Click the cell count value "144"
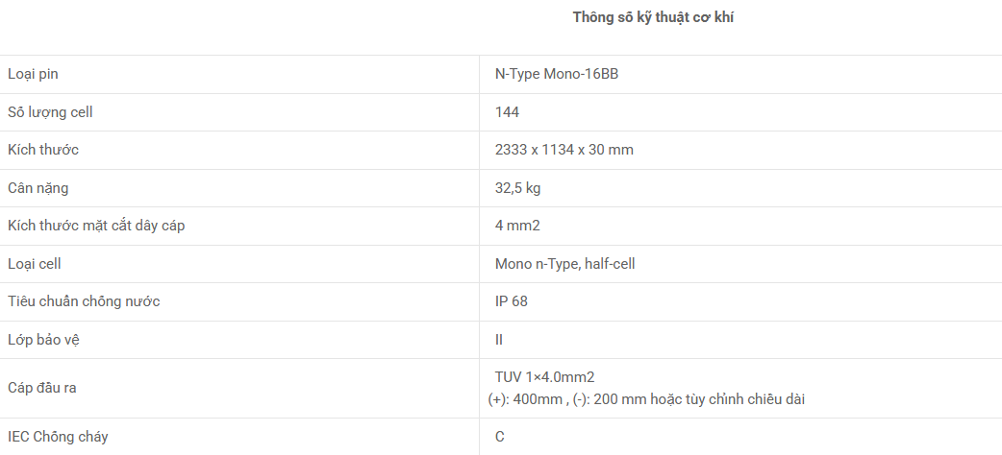This screenshot has width=1002, height=455. pyautogui.click(x=507, y=112)
